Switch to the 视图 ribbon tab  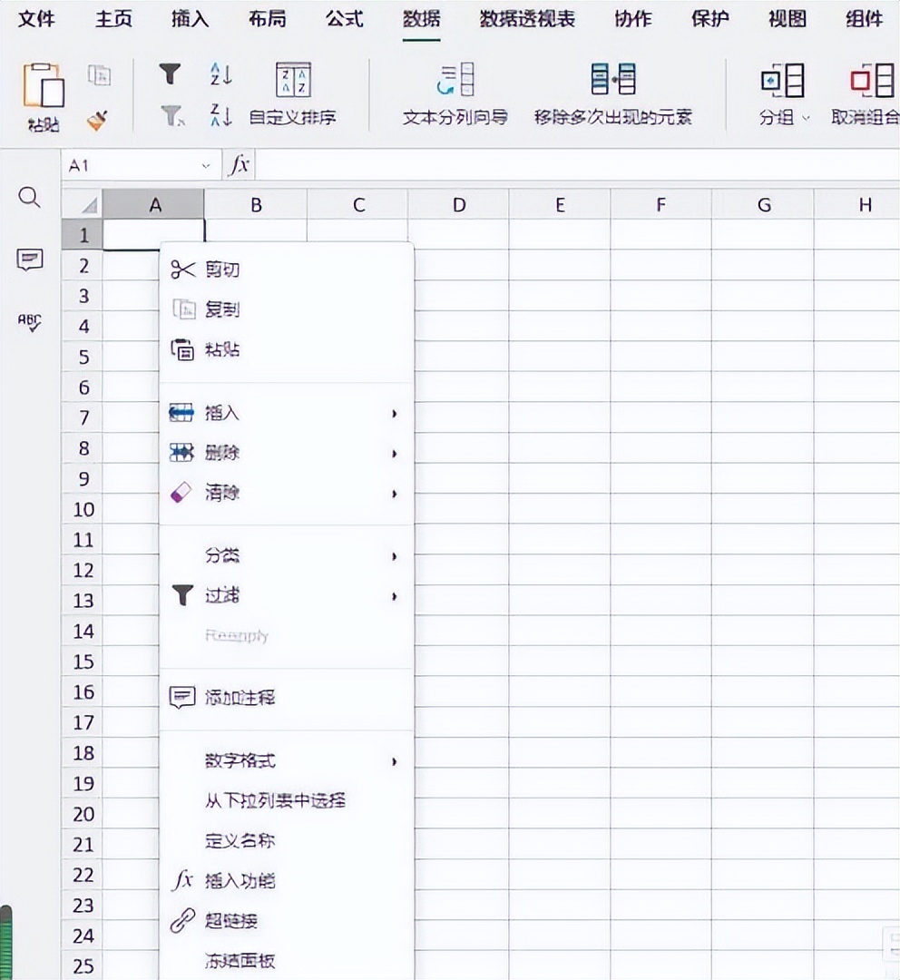click(786, 19)
